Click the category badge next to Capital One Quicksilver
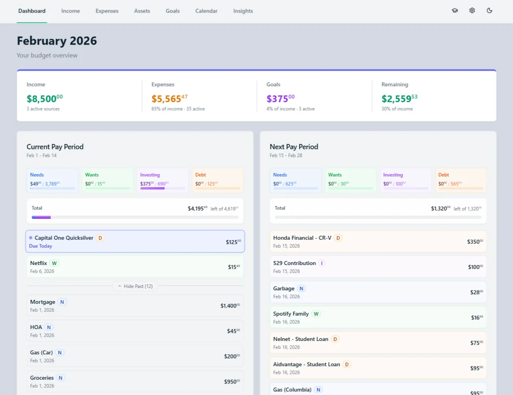The width and height of the screenshot is (513, 395). pyautogui.click(x=100, y=238)
